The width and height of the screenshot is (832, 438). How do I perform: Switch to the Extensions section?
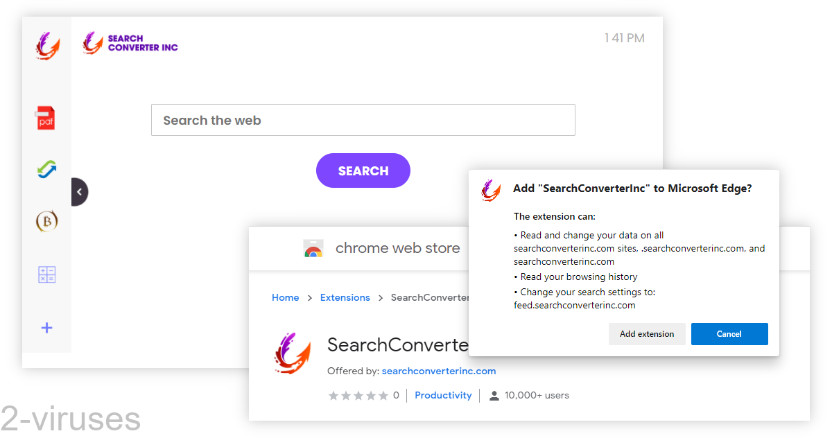(x=345, y=297)
